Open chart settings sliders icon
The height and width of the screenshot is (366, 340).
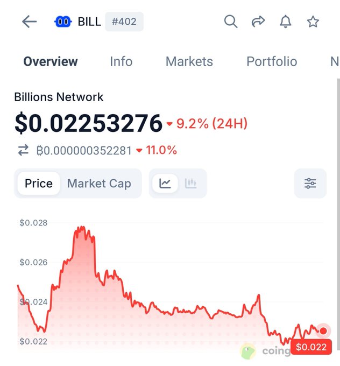(310, 183)
